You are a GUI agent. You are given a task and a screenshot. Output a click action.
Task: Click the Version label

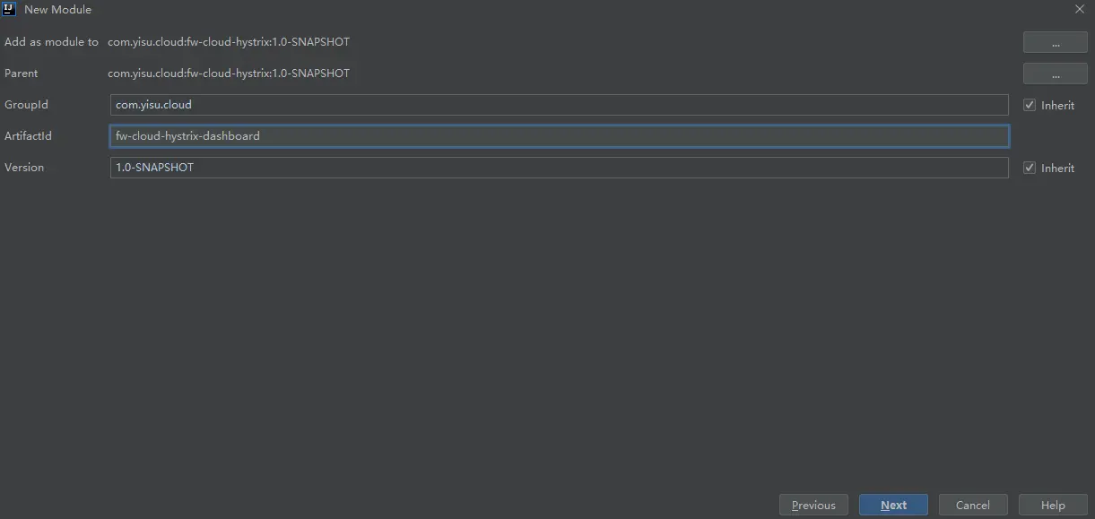pos(24,168)
